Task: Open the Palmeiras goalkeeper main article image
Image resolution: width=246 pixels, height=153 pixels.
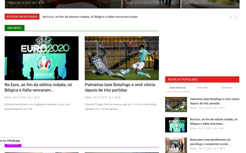Action: (x=122, y=58)
